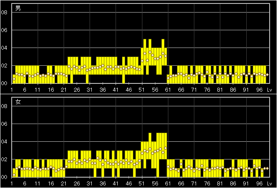Screen dimensions: 277x188
Task: Pick the 06 y-axis label in 女 chart
Action: pyautogui.click(x=4, y=124)
